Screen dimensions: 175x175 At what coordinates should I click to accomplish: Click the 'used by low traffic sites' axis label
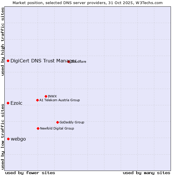coord(3,136)
